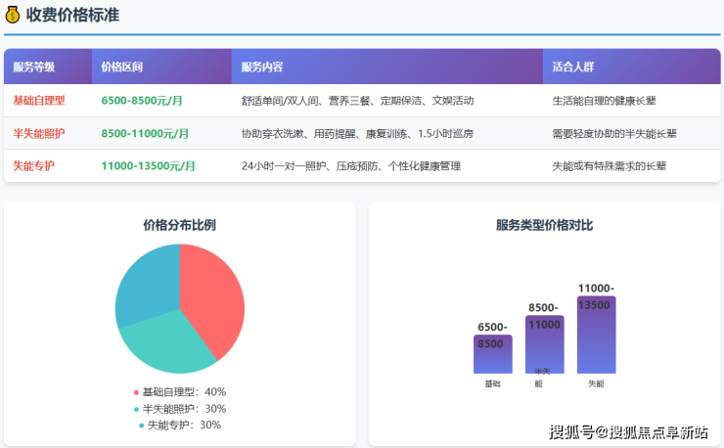The image size is (724, 448).
Task: Select the tallest 失能 bar showing 11000-13500
Action: point(596,336)
